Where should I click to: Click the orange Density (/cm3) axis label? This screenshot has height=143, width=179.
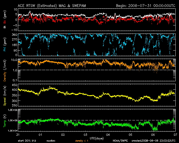coord(5,70)
